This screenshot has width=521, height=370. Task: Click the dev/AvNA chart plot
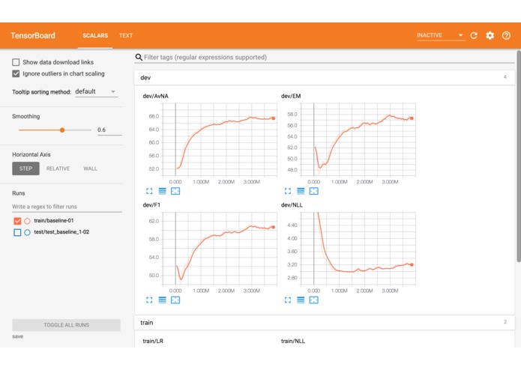pyautogui.click(x=220, y=139)
